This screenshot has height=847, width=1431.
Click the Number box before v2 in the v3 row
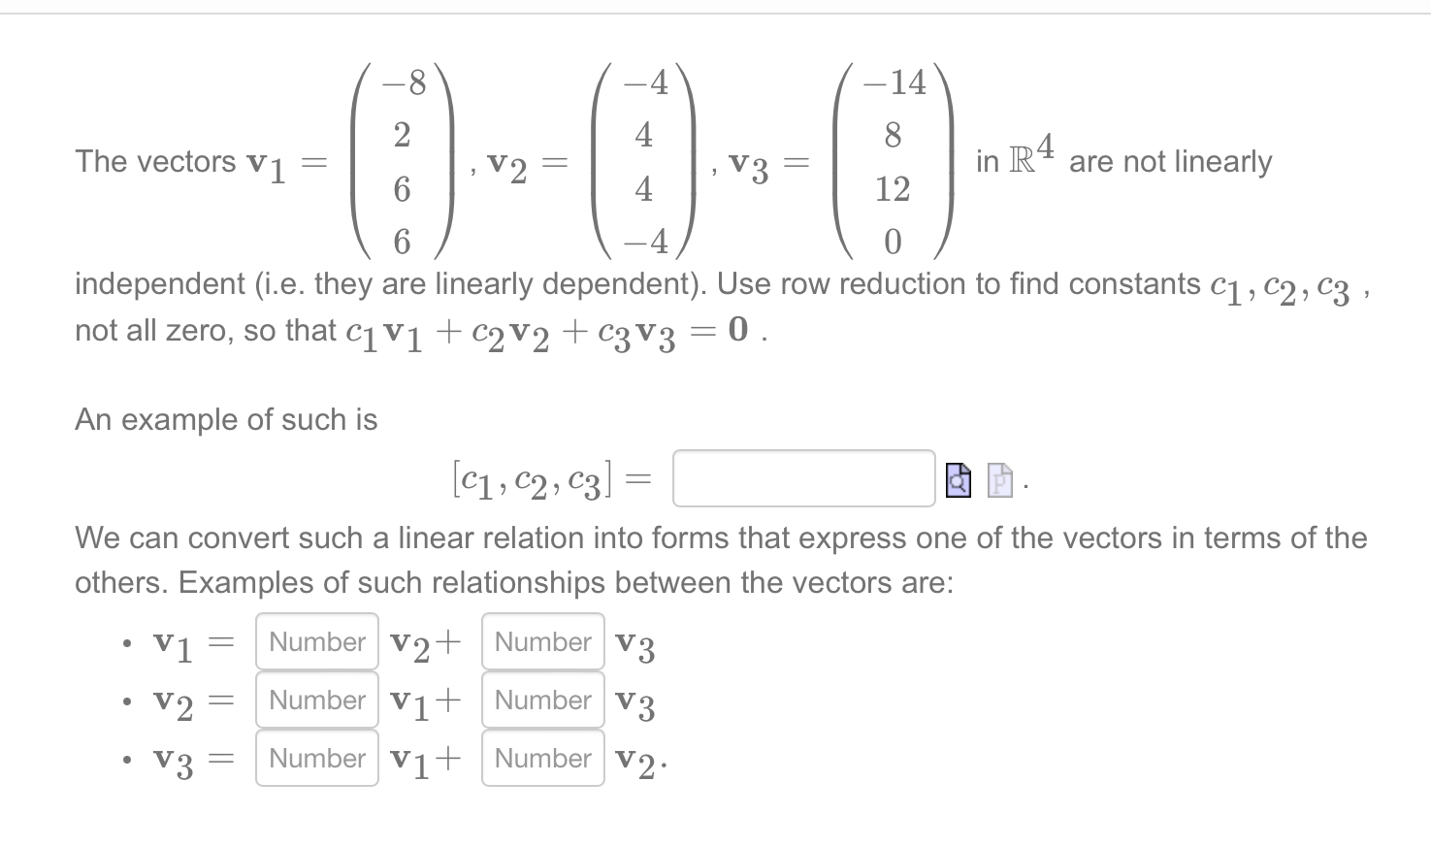tap(542, 758)
